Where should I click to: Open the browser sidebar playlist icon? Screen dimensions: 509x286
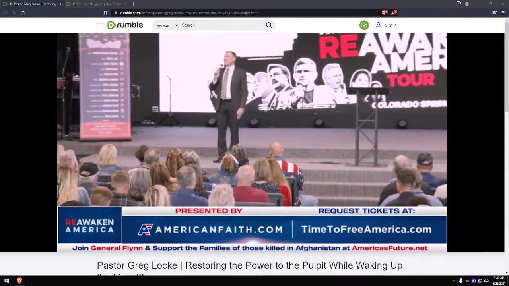click(x=494, y=13)
